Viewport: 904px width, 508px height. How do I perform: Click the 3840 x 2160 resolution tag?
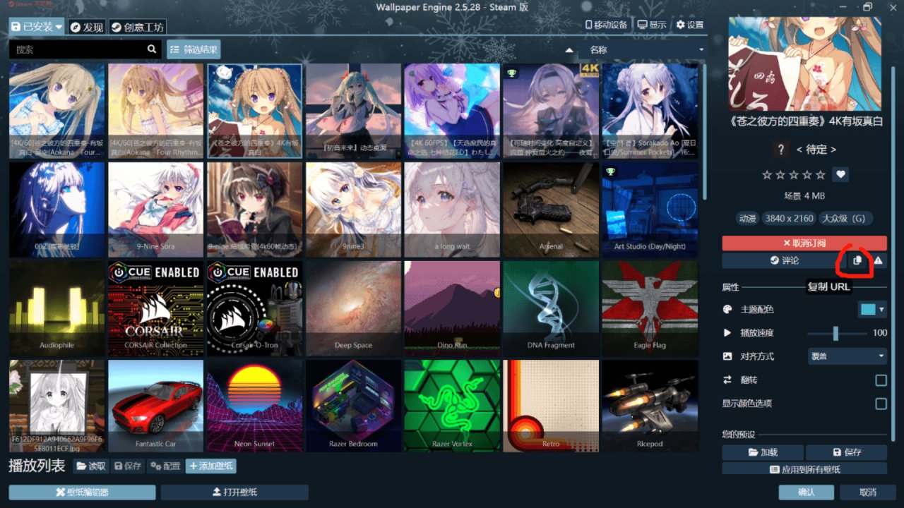[x=789, y=219]
